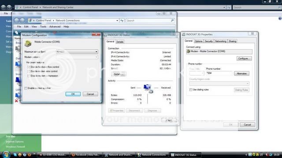Expand the Country/region code dropdown
Image resolution: width=282 pixels, height=158 pixels.
click(219, 83)
